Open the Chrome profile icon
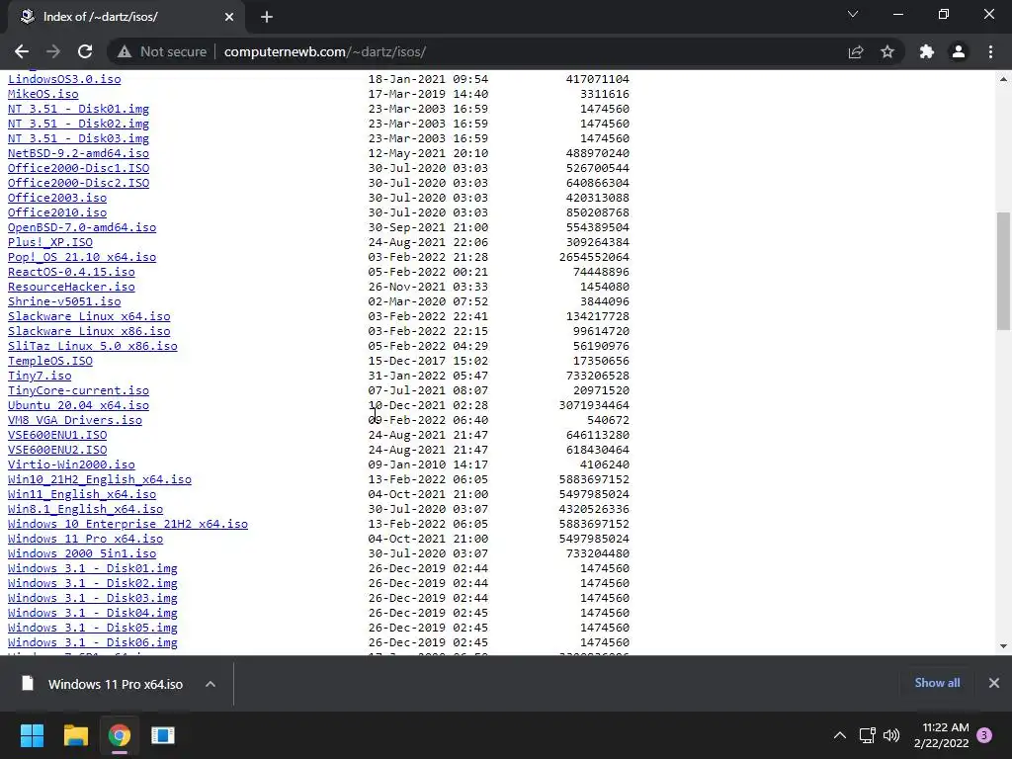 [959, 51]
